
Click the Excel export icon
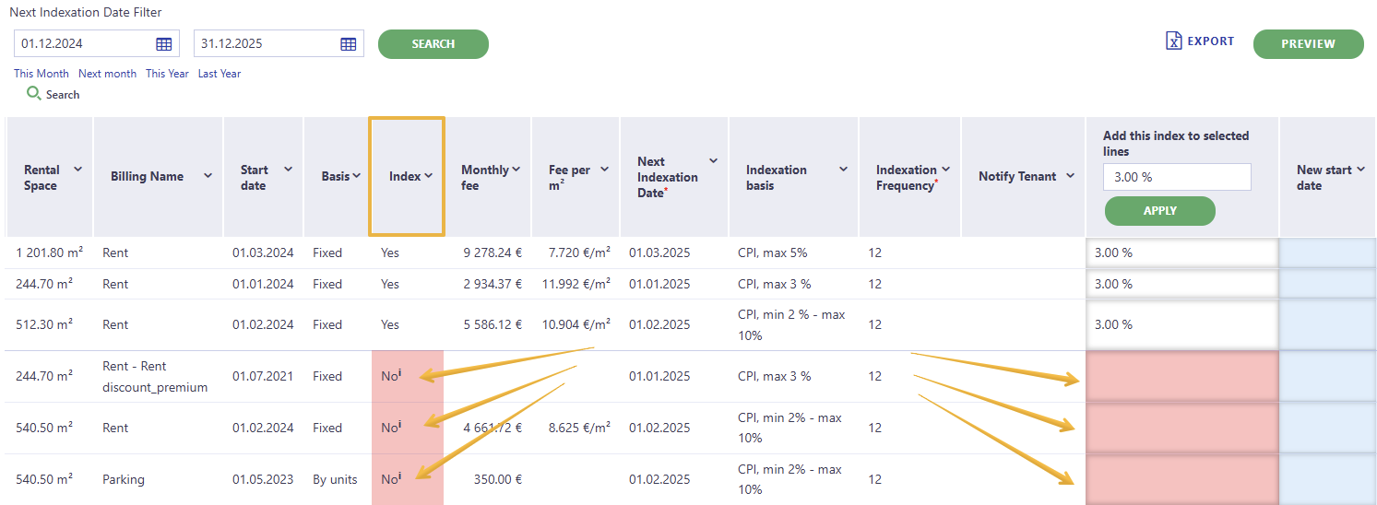[x=1173, y=41]
